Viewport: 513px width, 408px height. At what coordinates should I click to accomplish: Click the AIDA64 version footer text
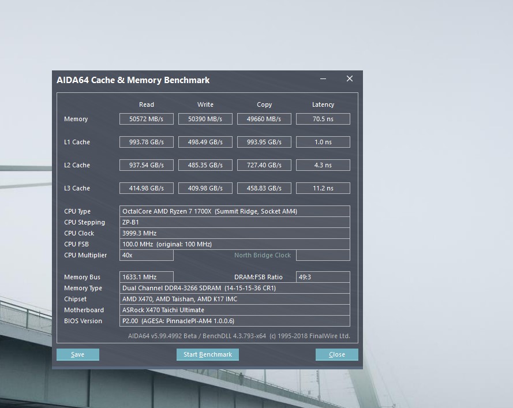click(x=239, y=336)
